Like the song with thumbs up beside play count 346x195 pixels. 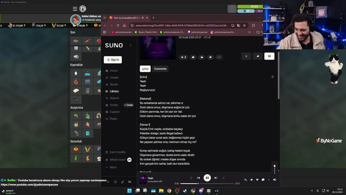202,57
